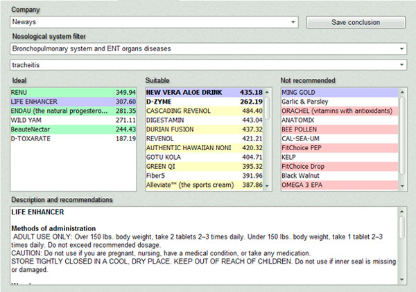
Task: Select DURIAN FUSION in Suitable list
Action: point(205,129)
